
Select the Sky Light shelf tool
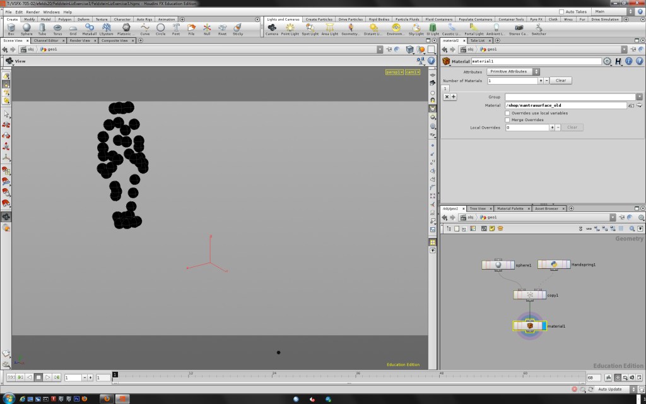416,28
